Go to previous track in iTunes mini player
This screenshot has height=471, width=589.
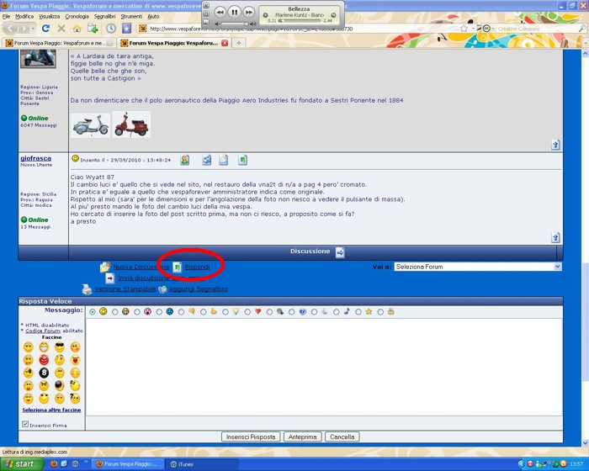(220, 13)
